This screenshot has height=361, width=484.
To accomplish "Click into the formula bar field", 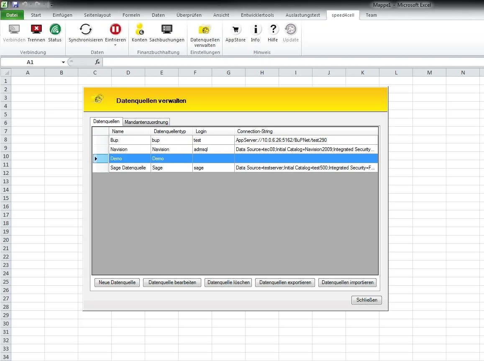I will (293, 62).
